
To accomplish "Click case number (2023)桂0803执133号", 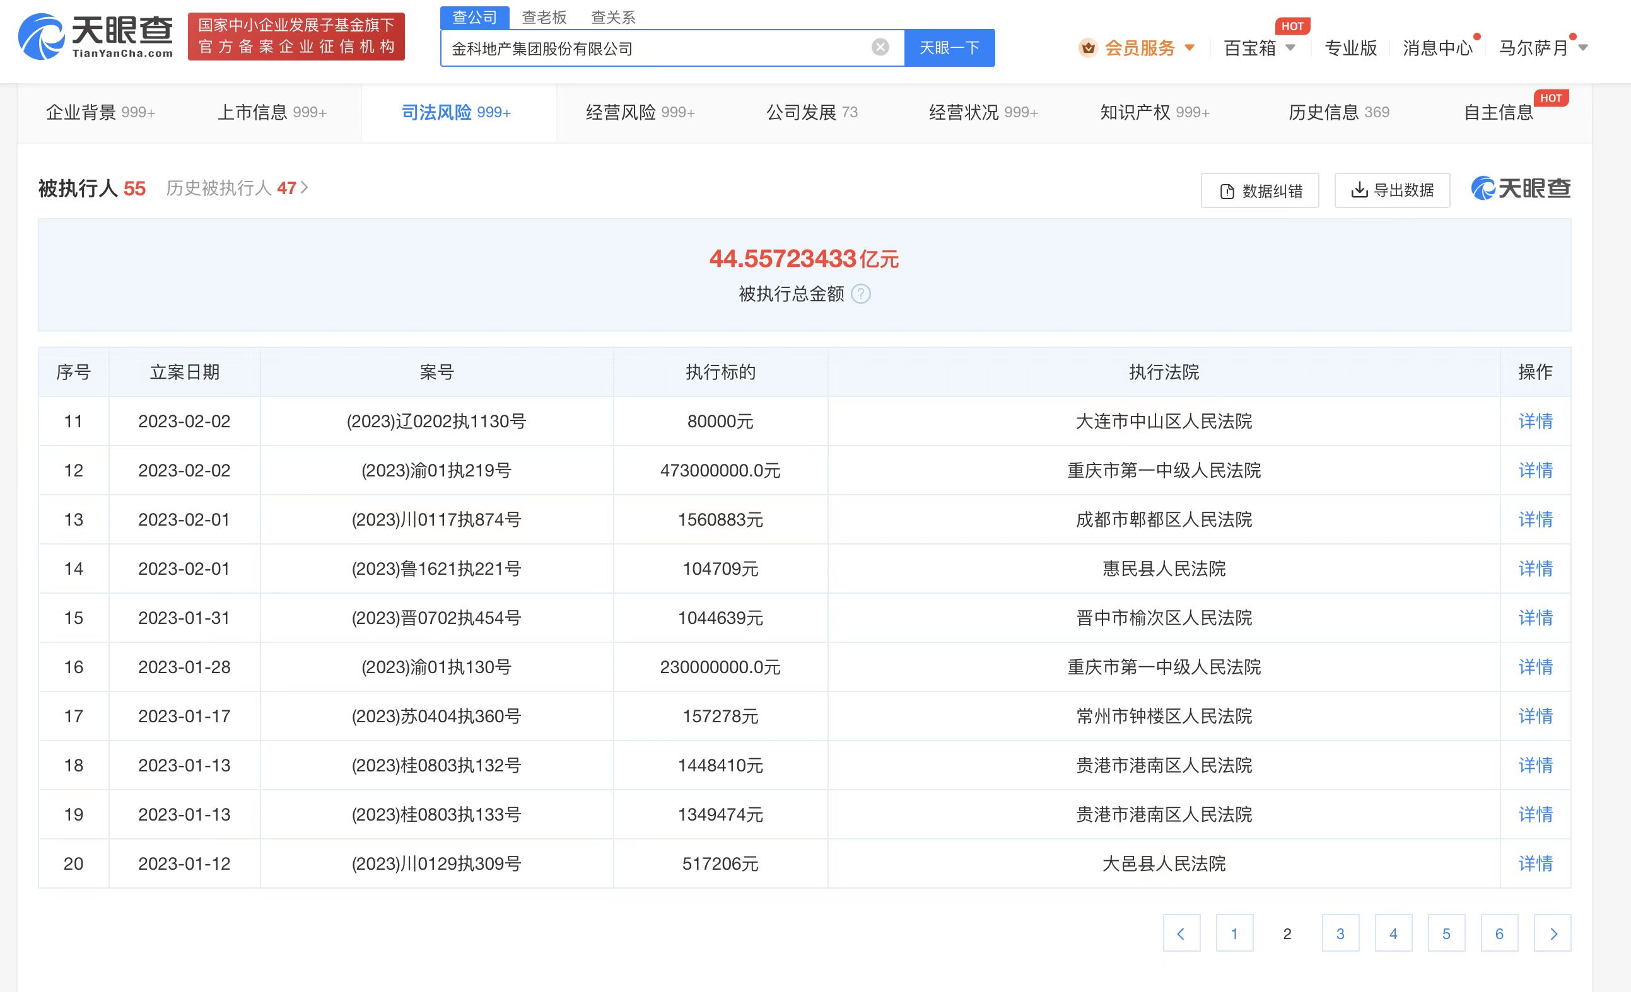I will (x=436, y=814).
